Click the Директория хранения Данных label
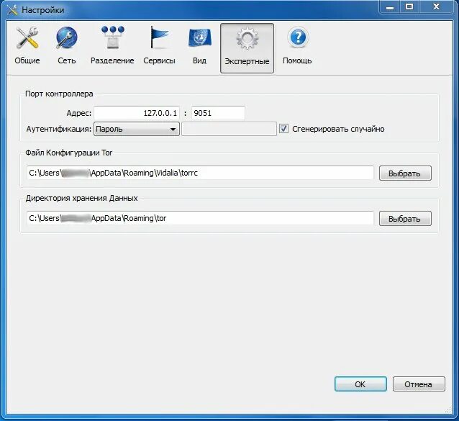This screenshot has width=459, height=421. pyautogui.click(x=82, y=198)
